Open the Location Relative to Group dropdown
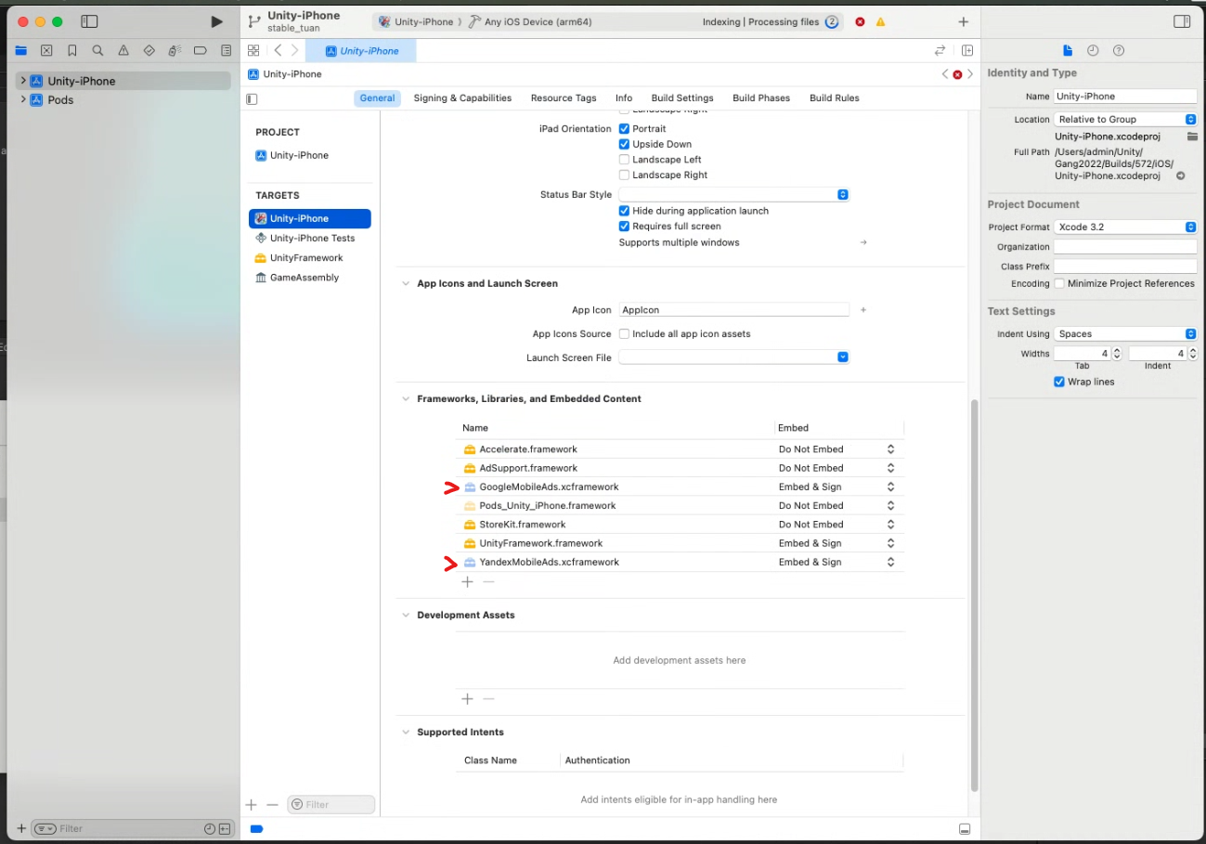The height and width of the screenshot is (844, 1206). [1125, 119]
